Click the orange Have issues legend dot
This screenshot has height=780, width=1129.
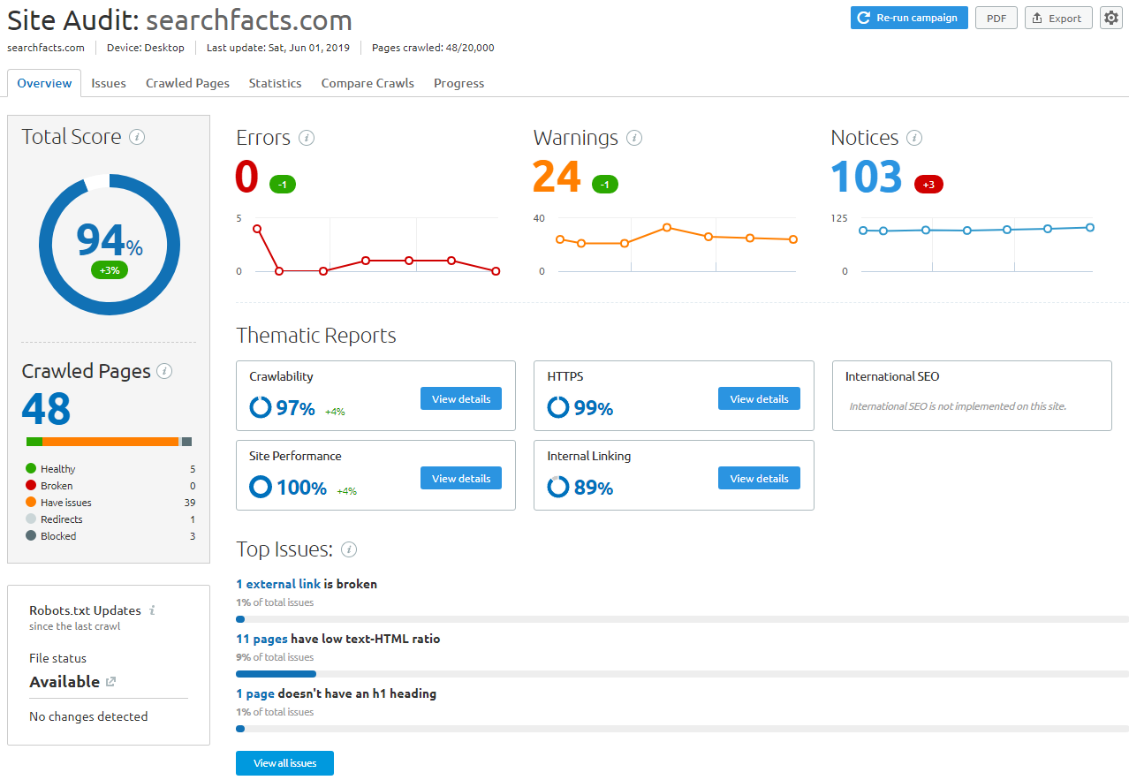(31, 503)
